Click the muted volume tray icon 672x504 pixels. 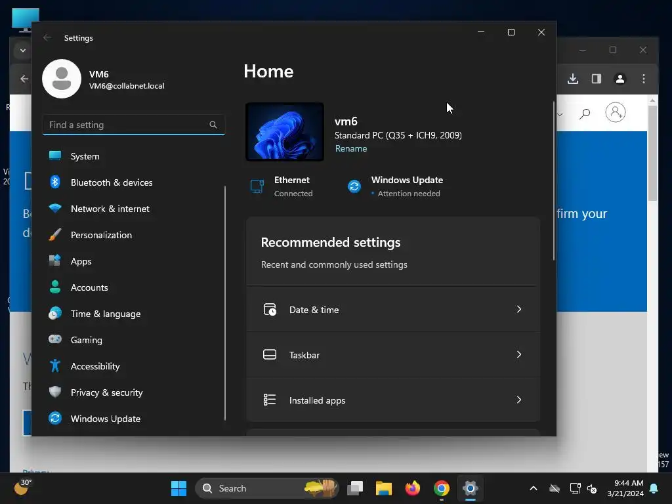tap(592, 488)
